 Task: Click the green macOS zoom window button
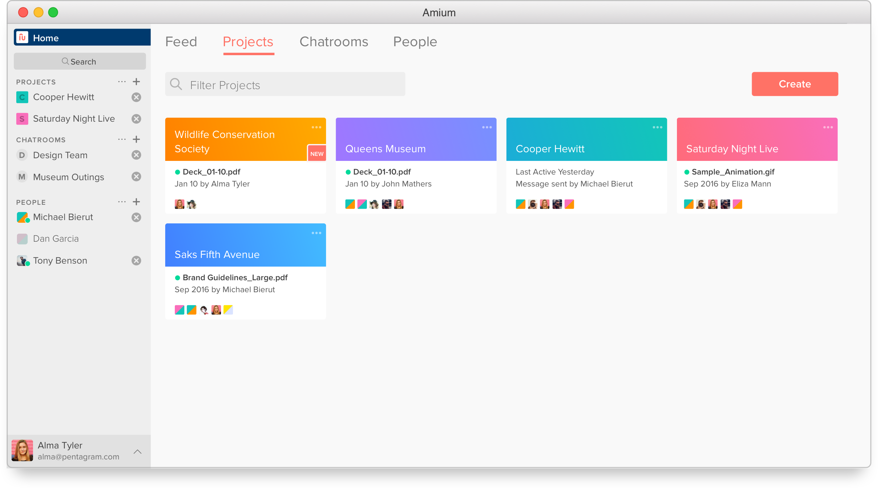(53, 13)
